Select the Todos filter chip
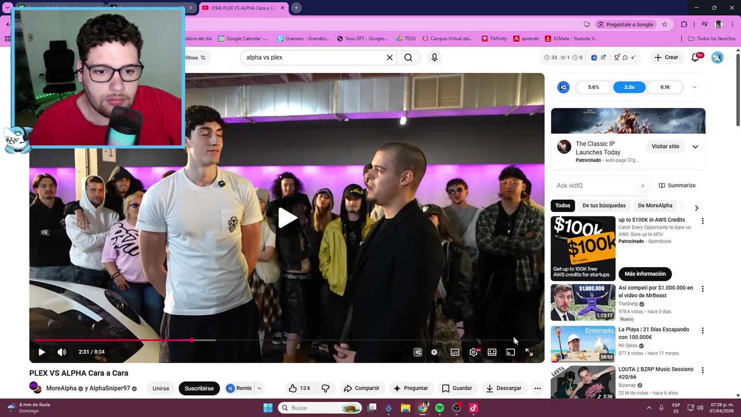Viewport: 741px width, 417px height. 563,206
